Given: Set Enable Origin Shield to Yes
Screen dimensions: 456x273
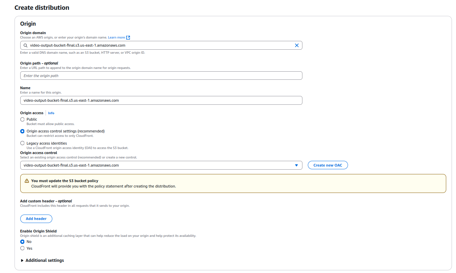Looking at the screenshot, I should point(22,248).
